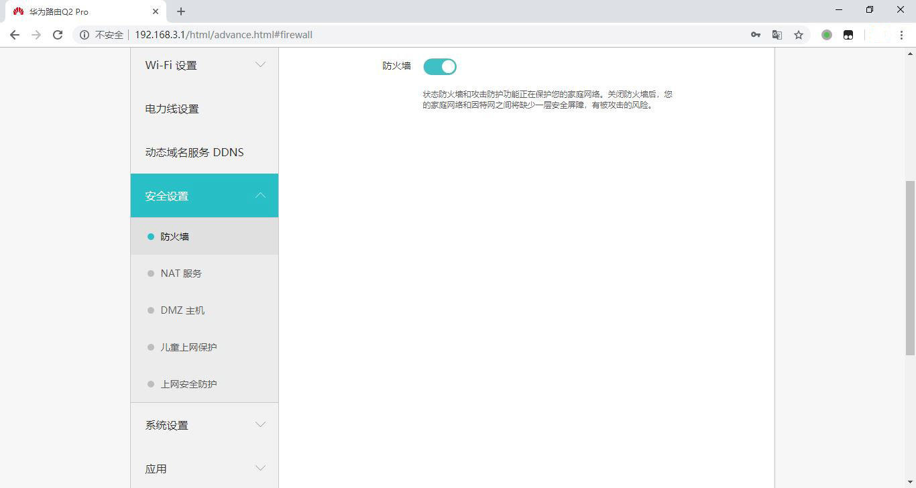Open 电力线设置 menu item
The image size is (916, 488).
(x=205, y=109)
